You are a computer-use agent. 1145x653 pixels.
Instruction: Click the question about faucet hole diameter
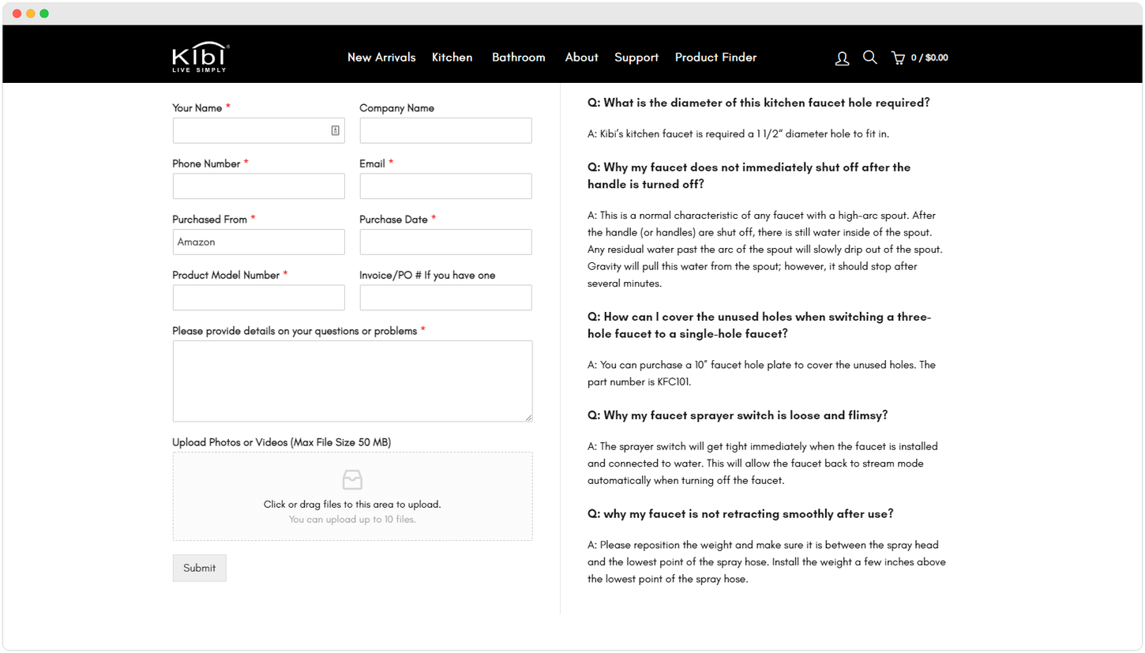tap(759, 103)
